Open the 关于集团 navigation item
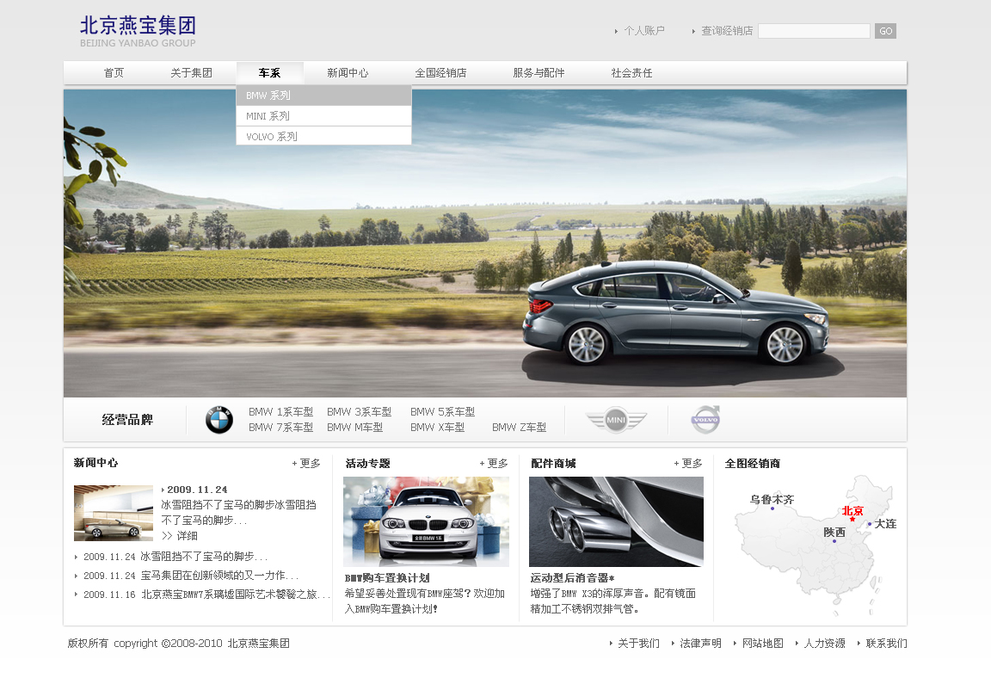The width and height of the screenshot is (991, 684). [192, 72]
